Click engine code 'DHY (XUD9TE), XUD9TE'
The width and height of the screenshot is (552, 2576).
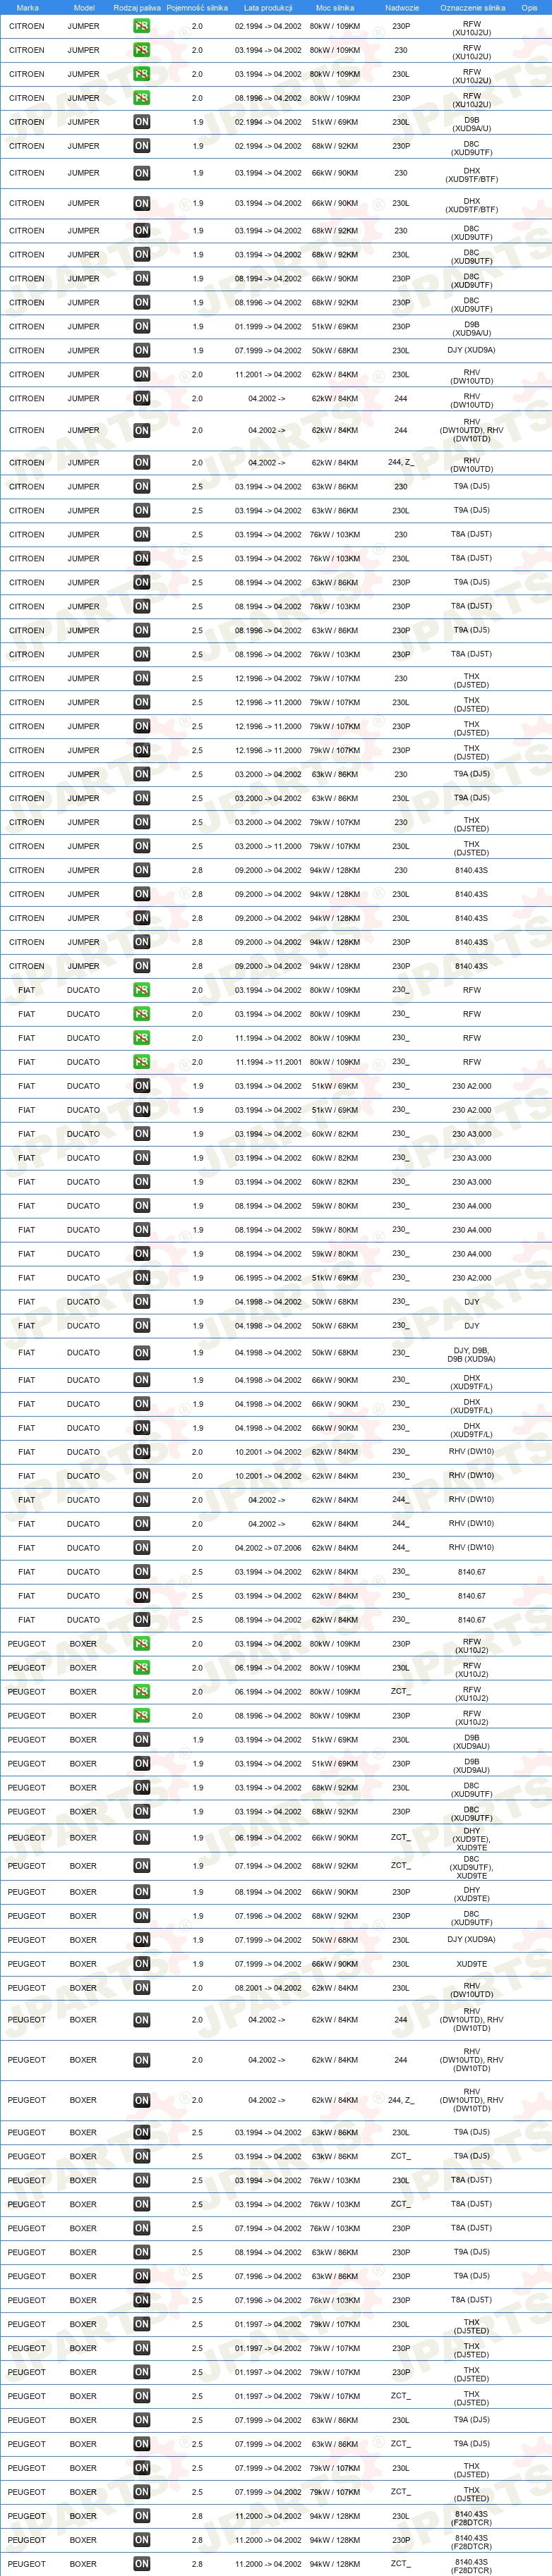click(472, 1839)
